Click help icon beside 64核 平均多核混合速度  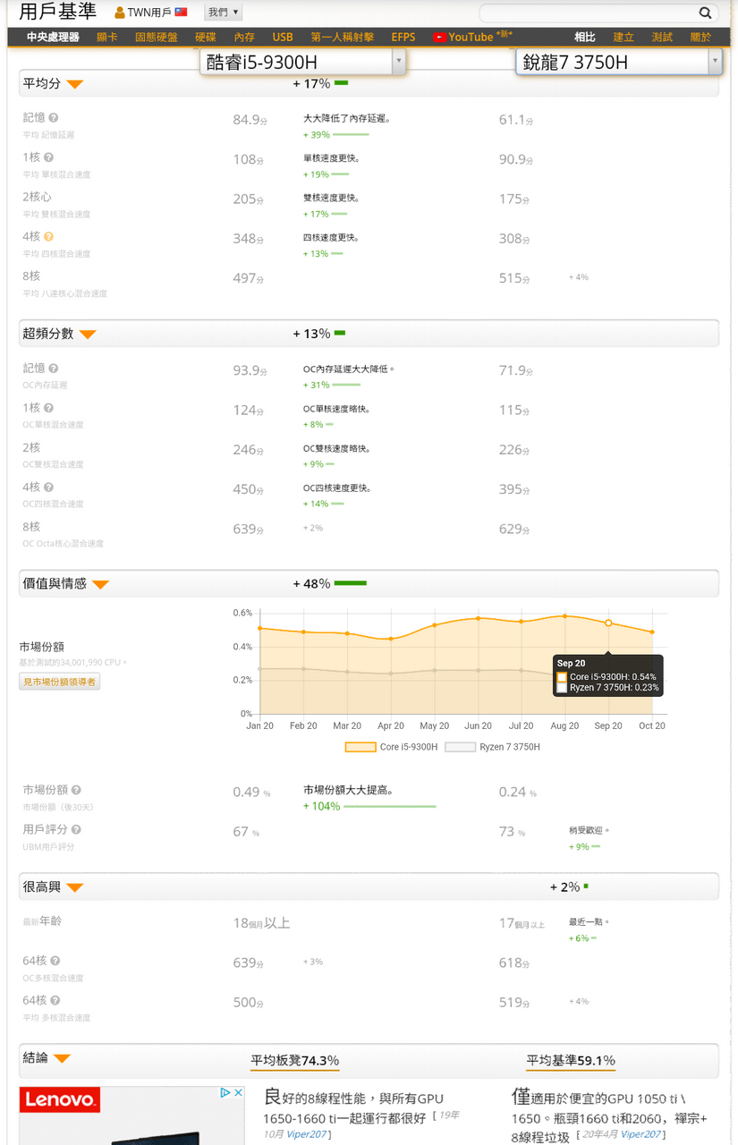tap(54, 1000)
